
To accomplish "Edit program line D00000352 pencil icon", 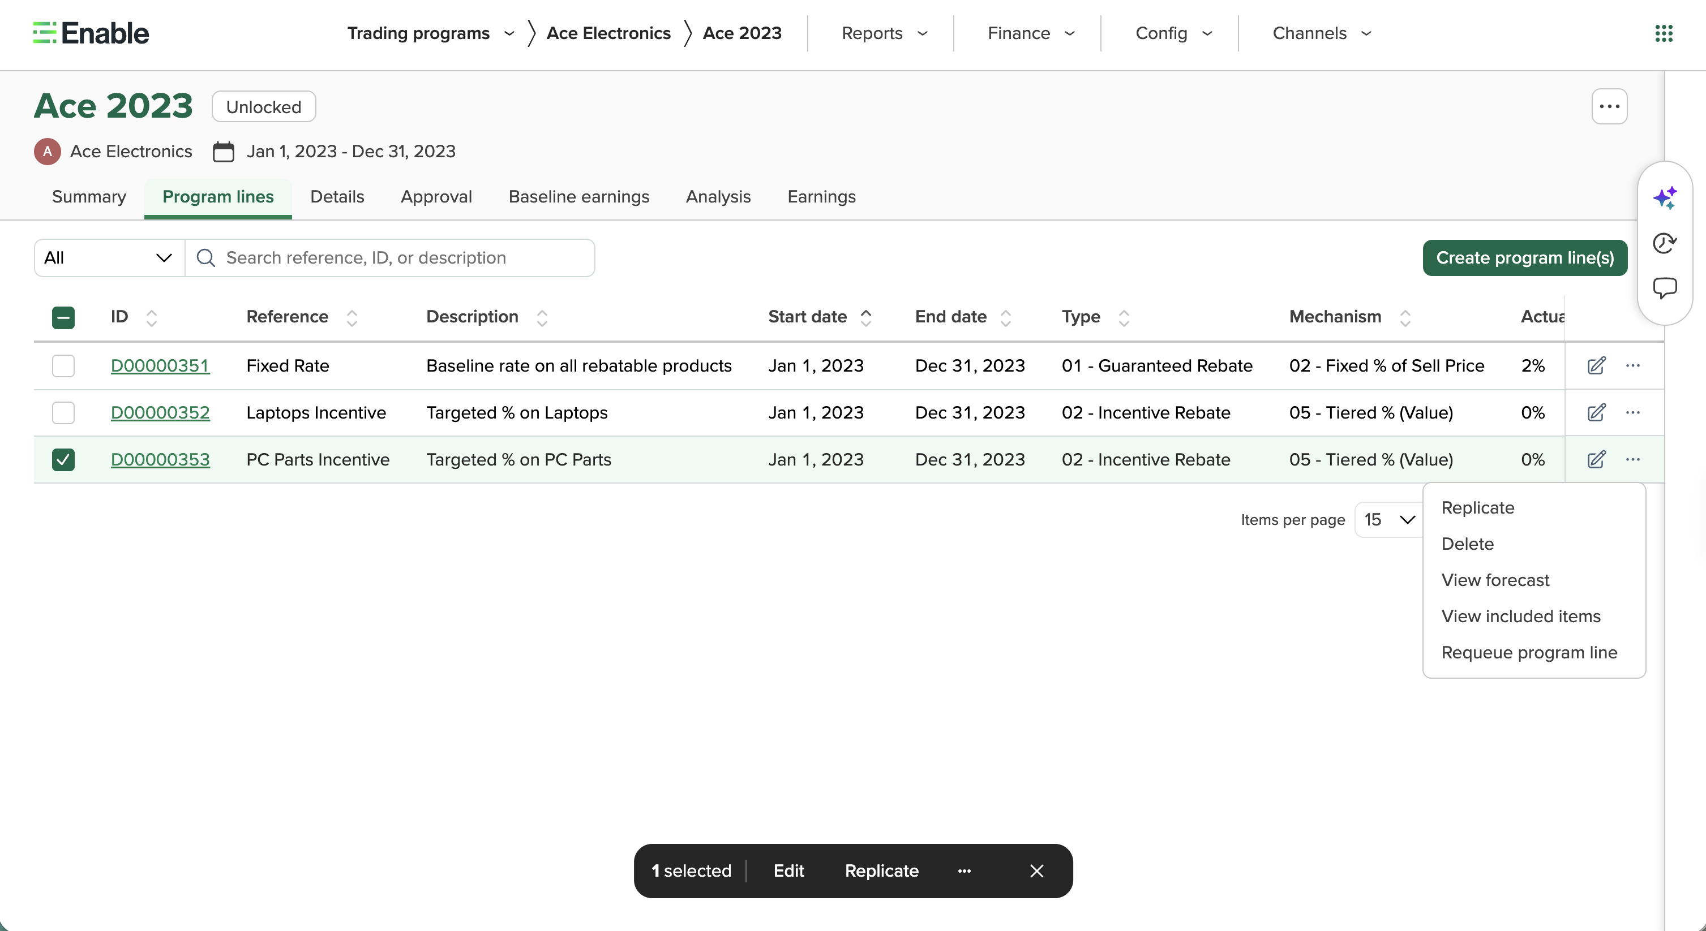I will tap(1596, 412).
